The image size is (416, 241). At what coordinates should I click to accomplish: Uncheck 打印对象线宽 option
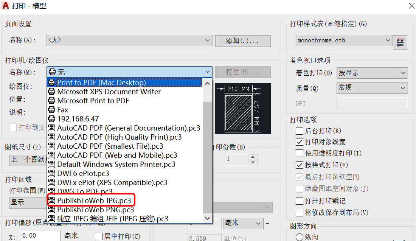coord(300,142)
